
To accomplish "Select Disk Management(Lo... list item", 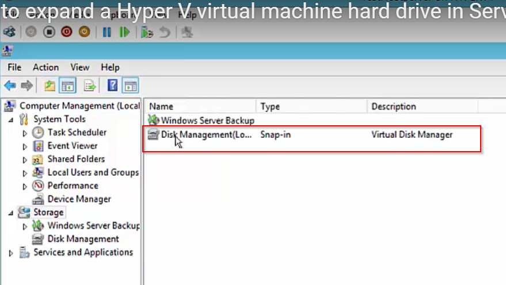I will click(x=206, y=134).
